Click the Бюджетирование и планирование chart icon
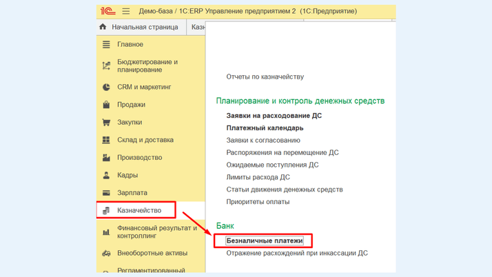Screen dimensions: 492x277 (x=106, y=66)
